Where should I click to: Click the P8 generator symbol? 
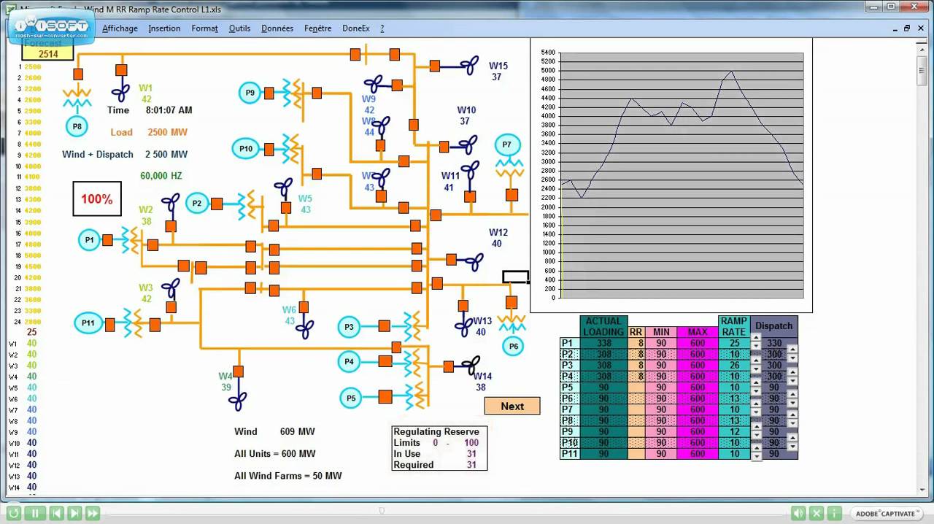click(77, 126)
